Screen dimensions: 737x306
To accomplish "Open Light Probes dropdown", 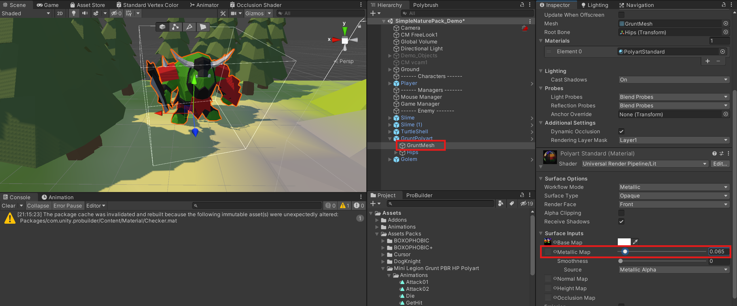I will click(674, 97).
